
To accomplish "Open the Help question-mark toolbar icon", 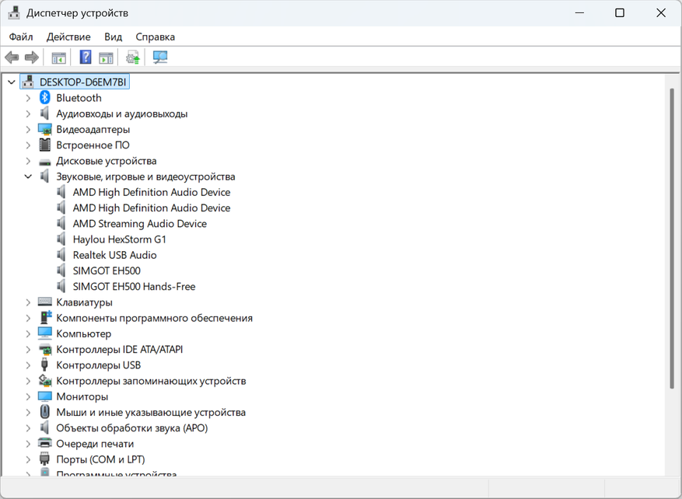I will point(86,57).
